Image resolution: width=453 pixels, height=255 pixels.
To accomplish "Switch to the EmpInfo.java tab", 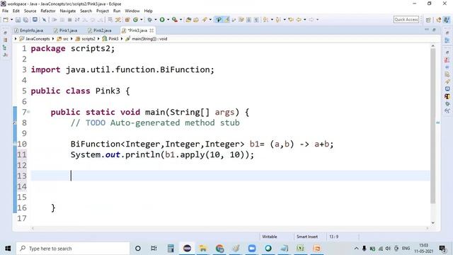I will click(x=29, y=30).
